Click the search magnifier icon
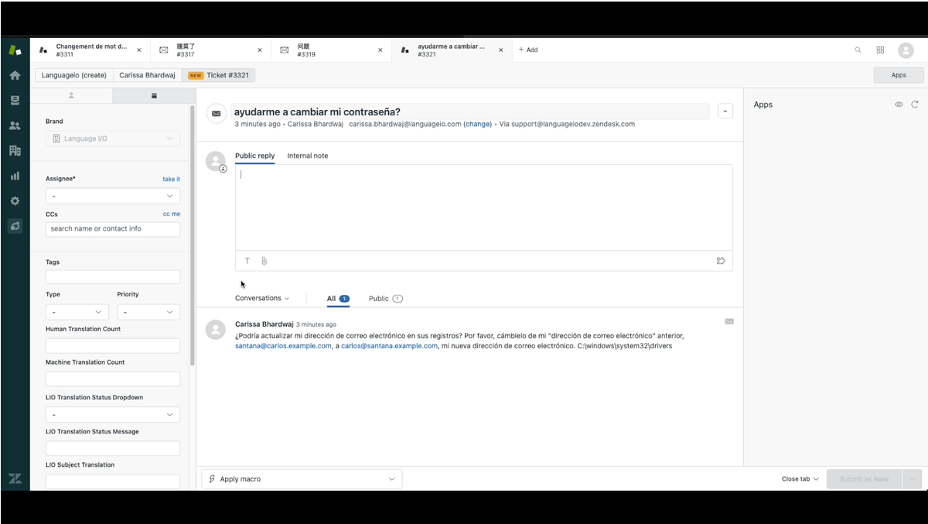This screenshot has width=928, height=524. pyautogui.click(x=858, y=50)
